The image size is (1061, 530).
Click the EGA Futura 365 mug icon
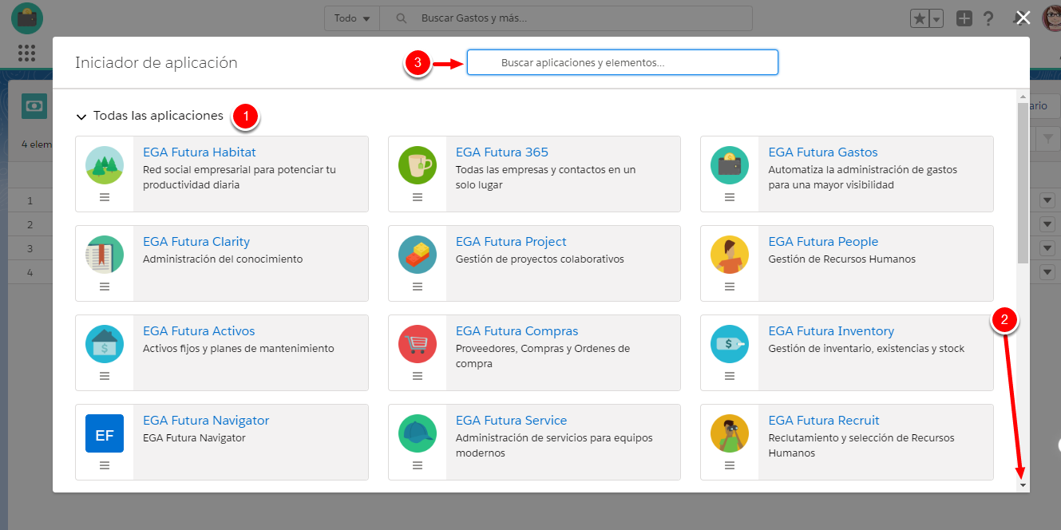point(417,165)
